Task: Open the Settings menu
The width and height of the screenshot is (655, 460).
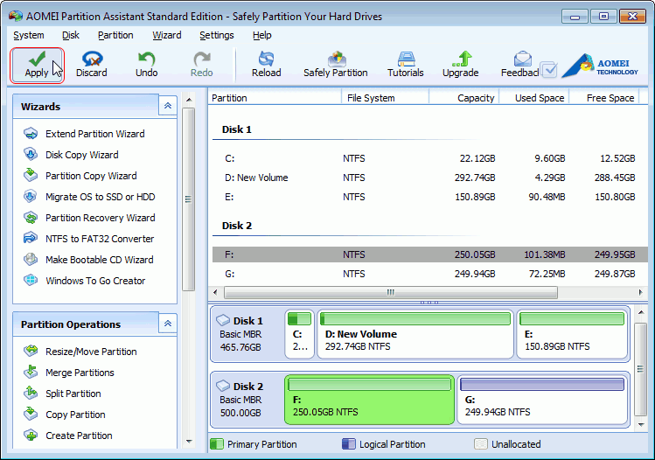Action: coord(216,35)
